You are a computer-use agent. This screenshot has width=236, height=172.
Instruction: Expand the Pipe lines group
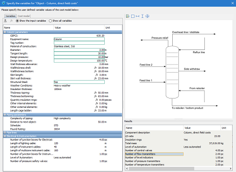tap(5, 132)
